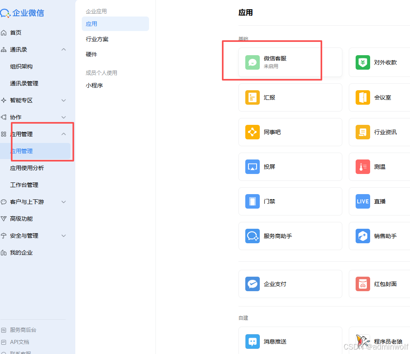The height and width of the screenshot is (354, 410).
Task: Collapse the 通讯录 section chevron
Action: (x=64, y=50)
